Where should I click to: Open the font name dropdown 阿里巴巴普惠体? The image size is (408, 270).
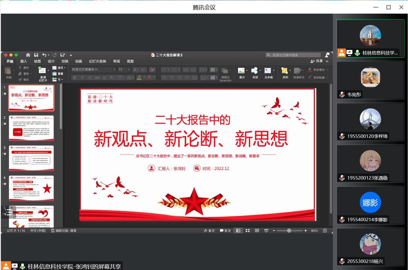tap(93, 69)
